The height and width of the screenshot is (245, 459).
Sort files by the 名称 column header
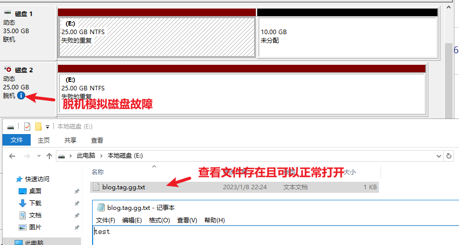[x=97, y=172]
